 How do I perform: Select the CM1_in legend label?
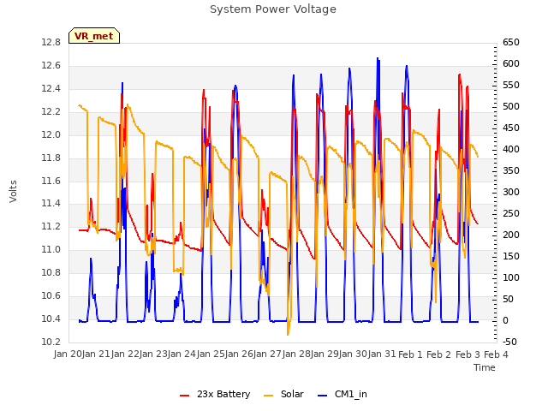tap(351, 394)
